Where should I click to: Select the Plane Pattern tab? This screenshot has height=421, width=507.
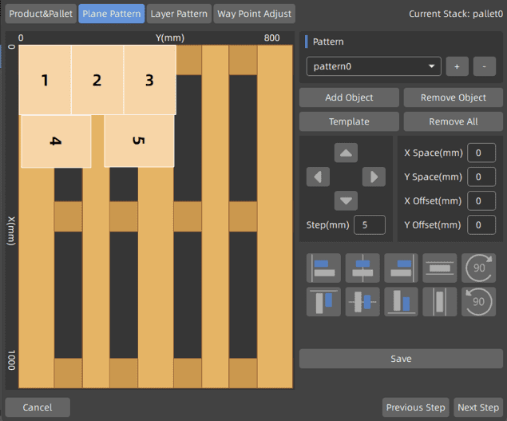112,14
